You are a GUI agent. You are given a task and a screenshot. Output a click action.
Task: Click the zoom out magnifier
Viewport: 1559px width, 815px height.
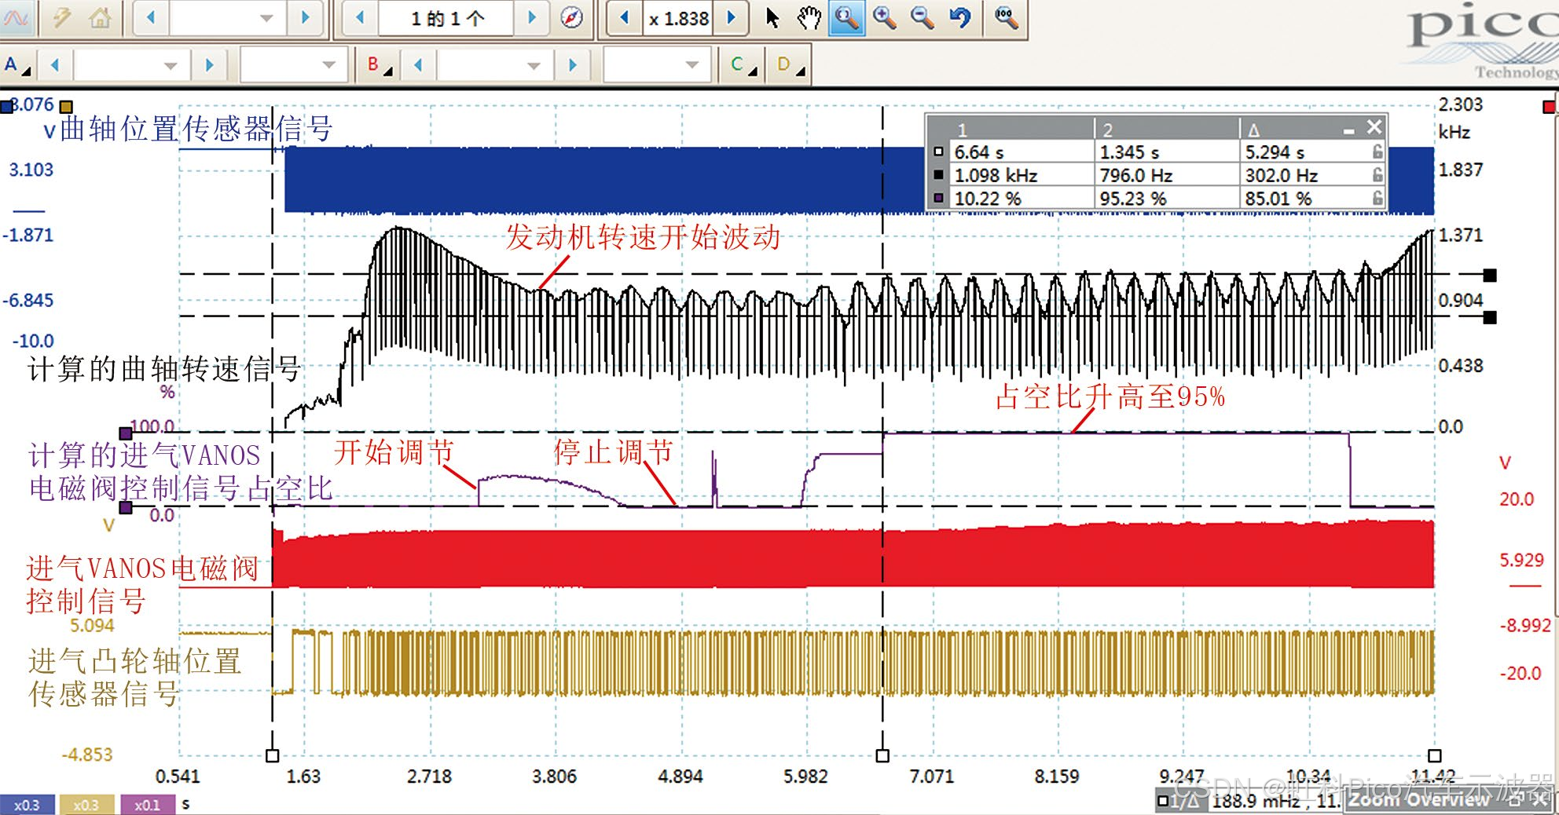[x=923, y=17]
